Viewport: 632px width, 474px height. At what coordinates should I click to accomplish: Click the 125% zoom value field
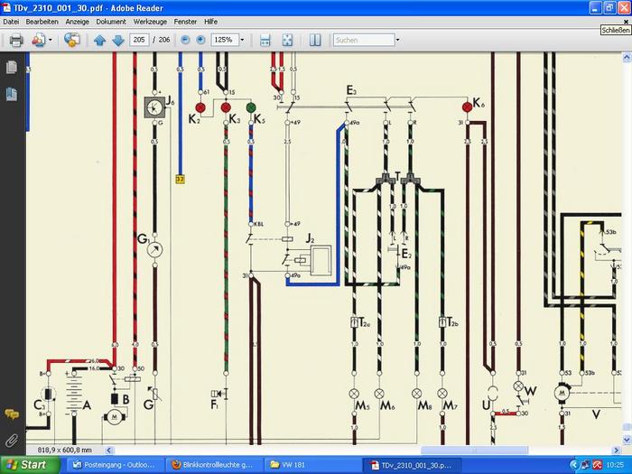225,40
